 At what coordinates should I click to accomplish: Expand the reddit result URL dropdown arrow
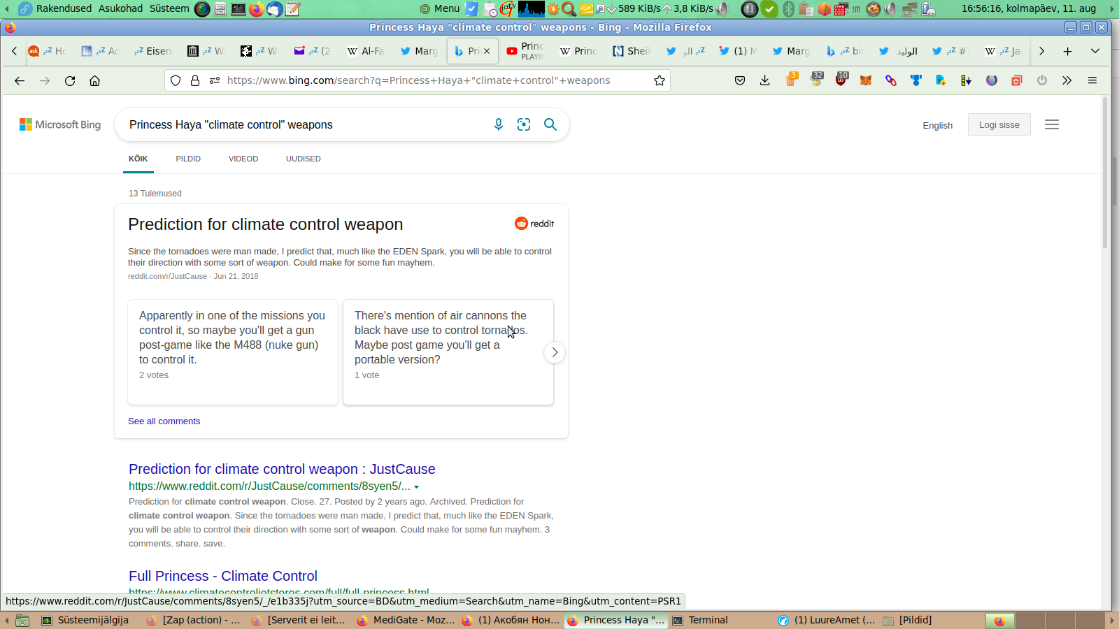pos(416,487)
